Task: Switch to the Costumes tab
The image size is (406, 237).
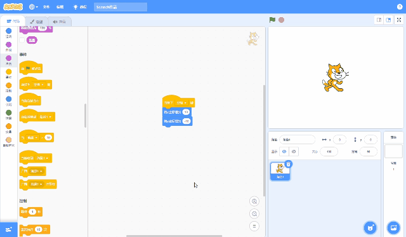Action: click(x=36, y=22)
